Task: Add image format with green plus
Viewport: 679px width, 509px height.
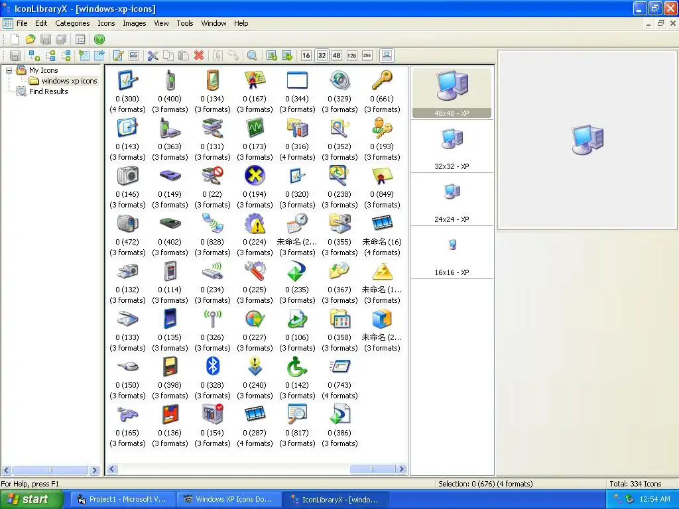Action: click(x=271, y=56)
